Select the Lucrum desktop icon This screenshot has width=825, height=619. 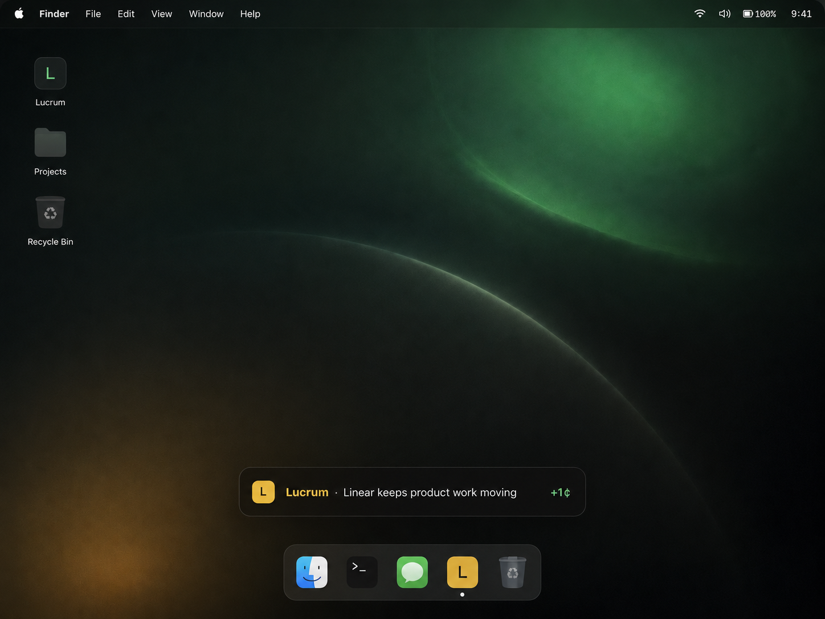(50, 74)
